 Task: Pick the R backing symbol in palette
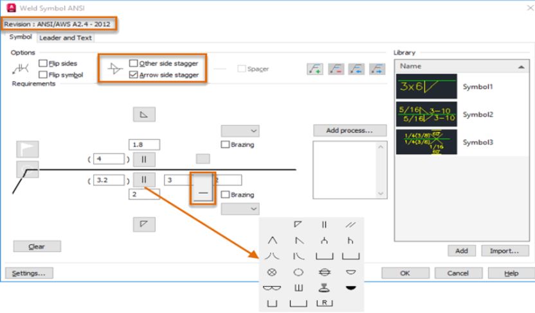pyautogui.click(x=324, y=303)
